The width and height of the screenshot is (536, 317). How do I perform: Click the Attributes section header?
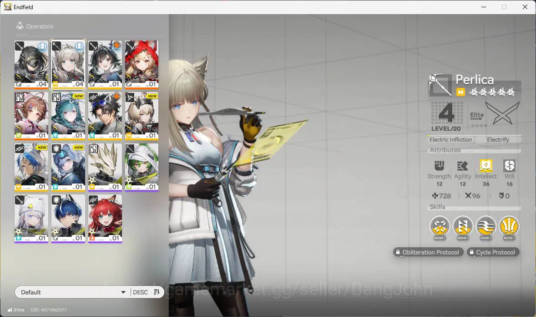(445, 150)
